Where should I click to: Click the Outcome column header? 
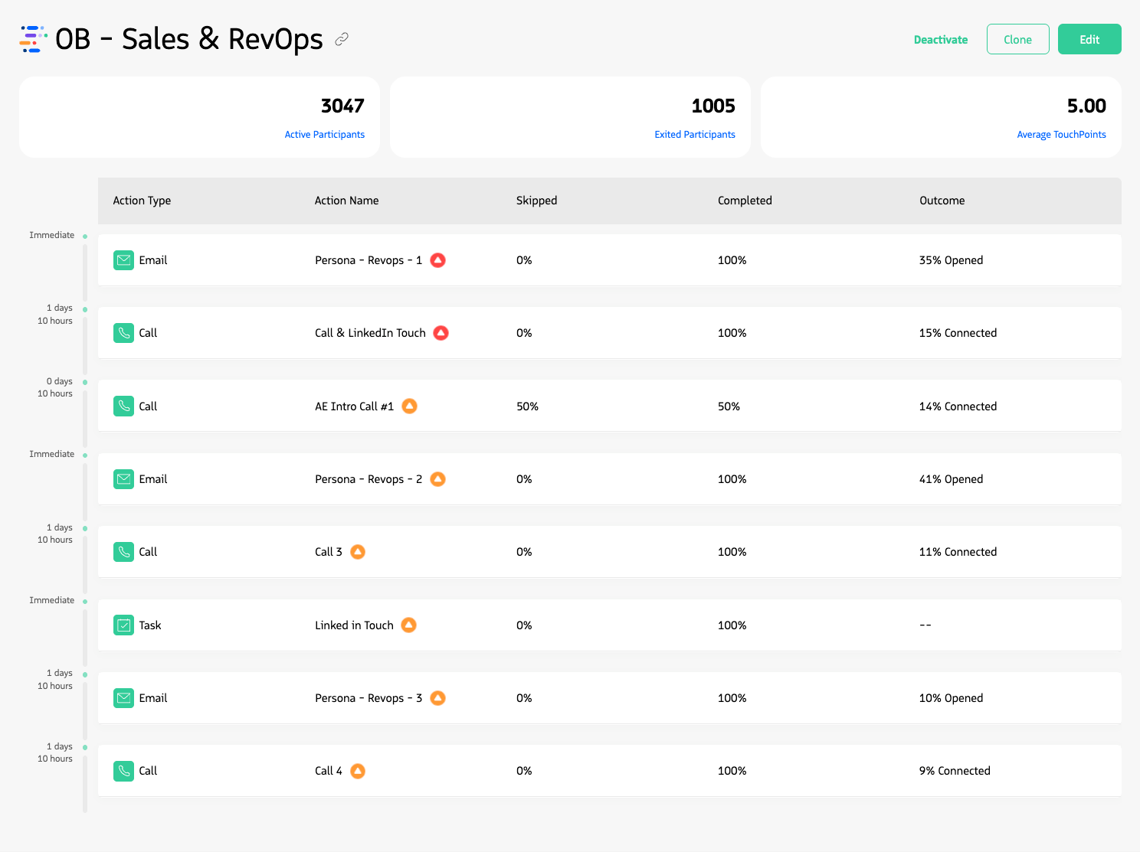coord(942,201)
